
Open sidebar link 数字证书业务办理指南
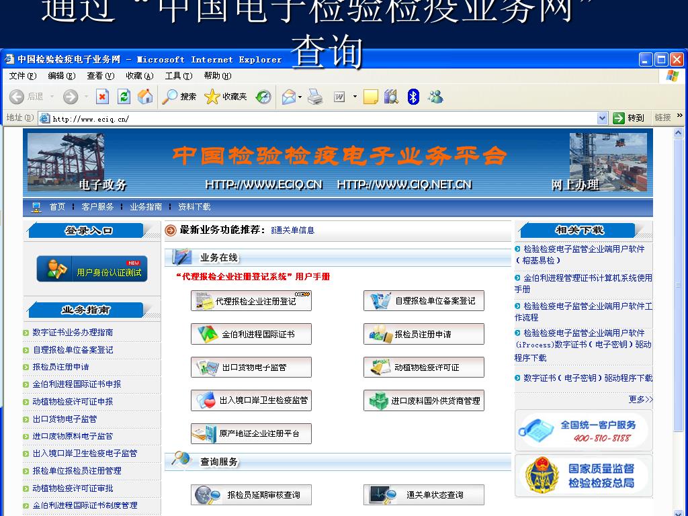click(x=73, y=332)
